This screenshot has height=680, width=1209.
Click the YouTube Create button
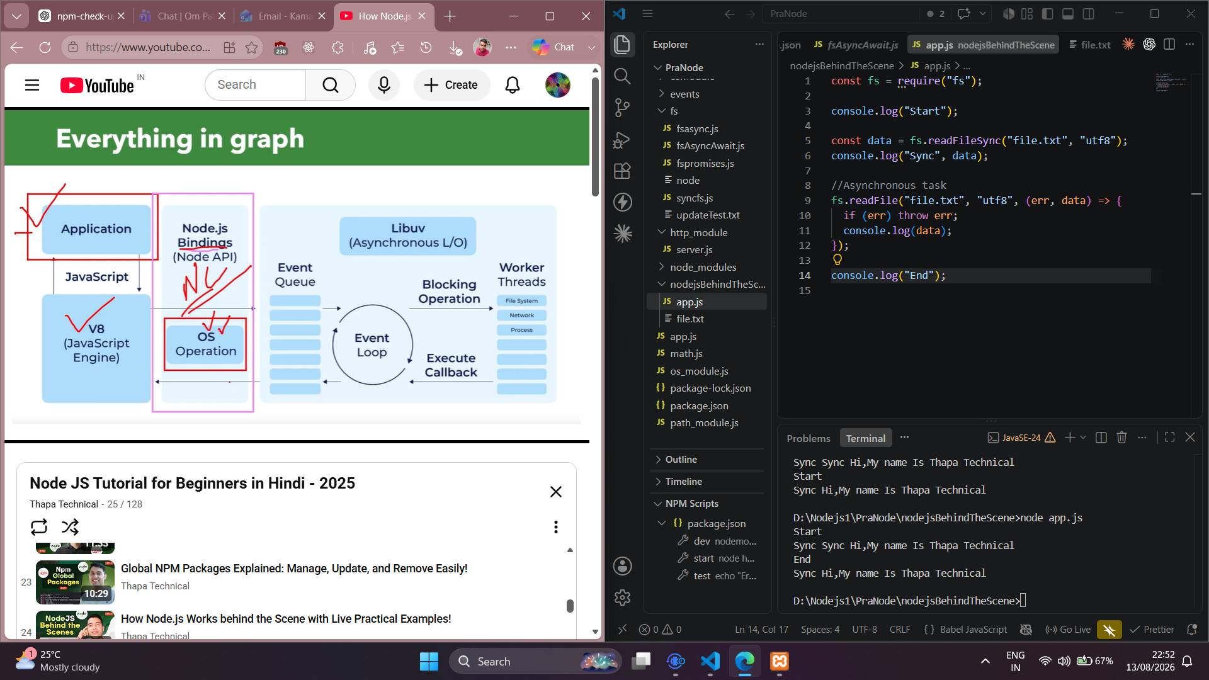point(451,85)
